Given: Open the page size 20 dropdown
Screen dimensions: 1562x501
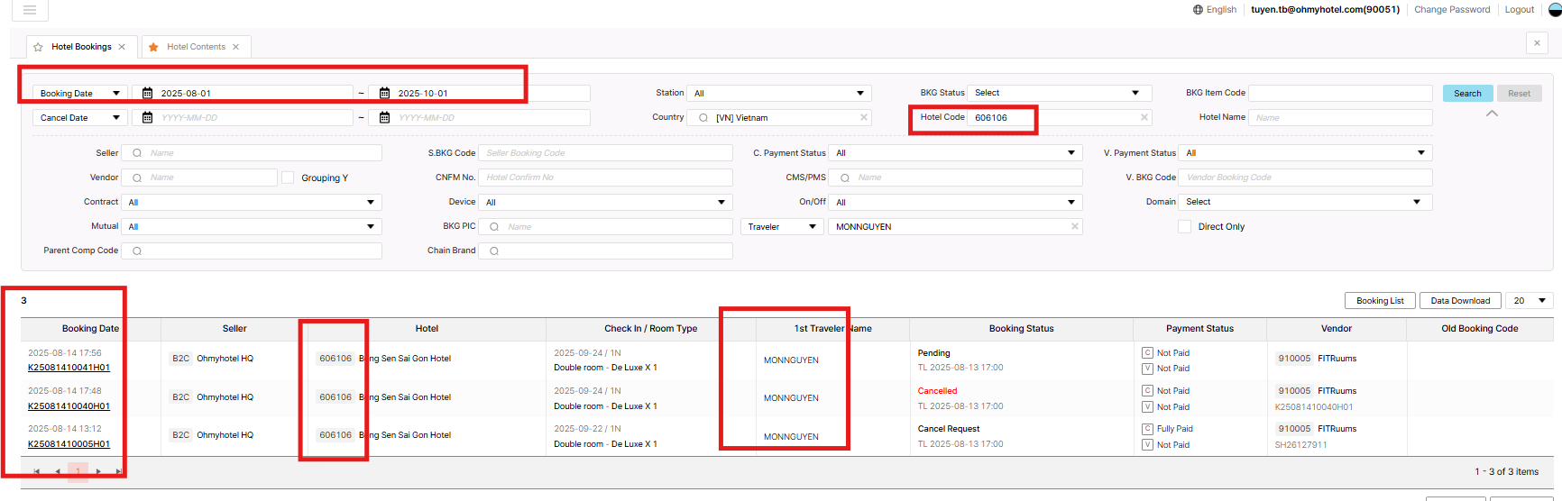Looking at the screenshot, I should pyautogui.click(x=1529, y=300).
